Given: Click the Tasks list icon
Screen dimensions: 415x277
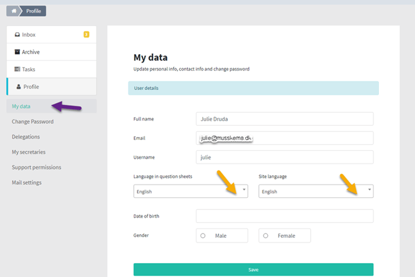Looking at the screenshot, I should click(x=17, y=69).
